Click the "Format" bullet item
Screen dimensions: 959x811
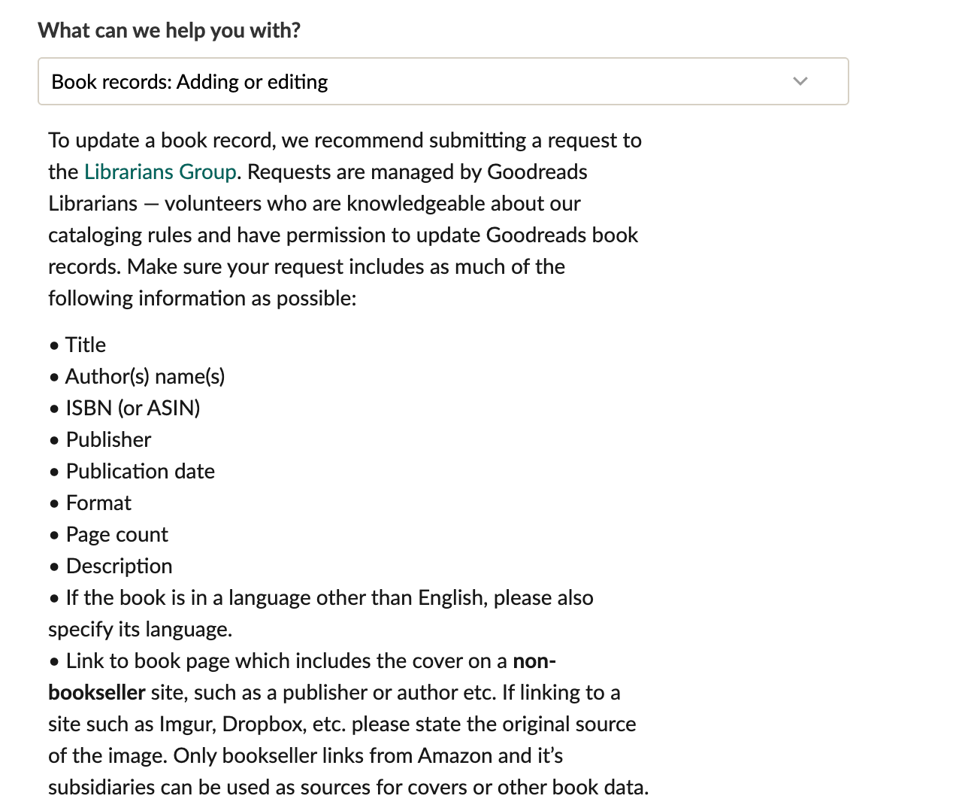[x=98, y=503]
